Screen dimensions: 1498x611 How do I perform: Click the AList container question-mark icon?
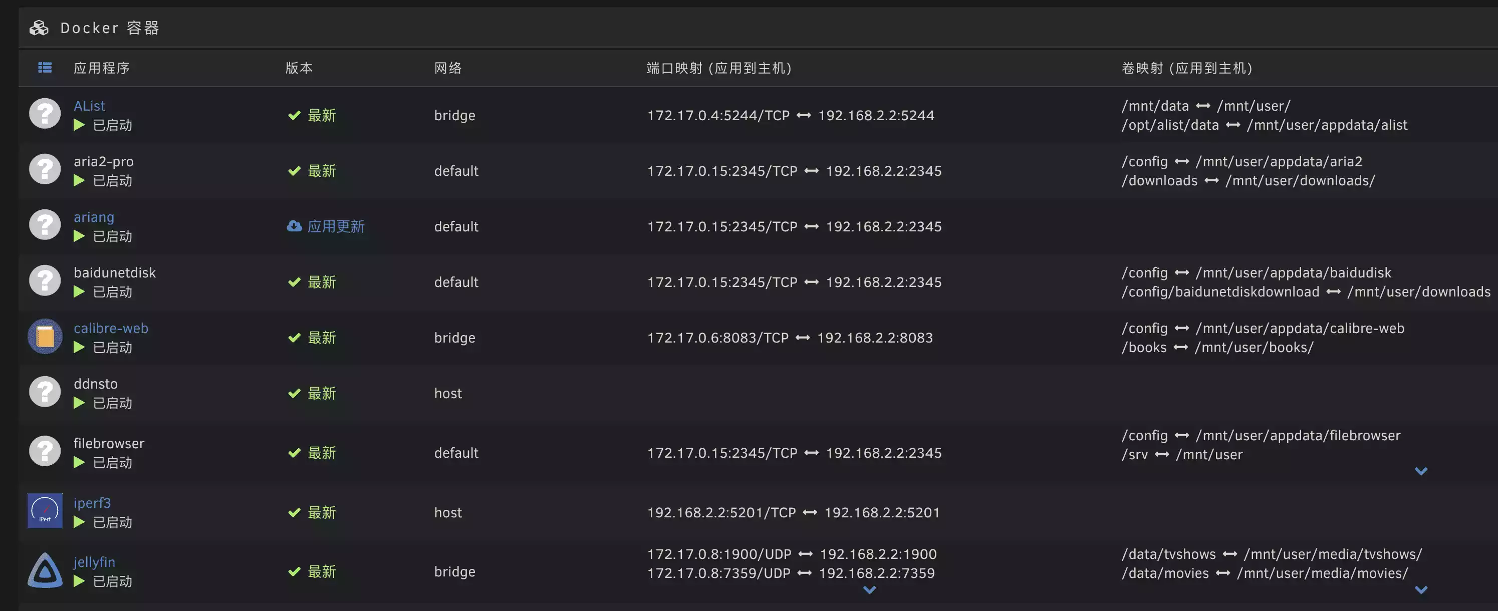pos(45,113)
